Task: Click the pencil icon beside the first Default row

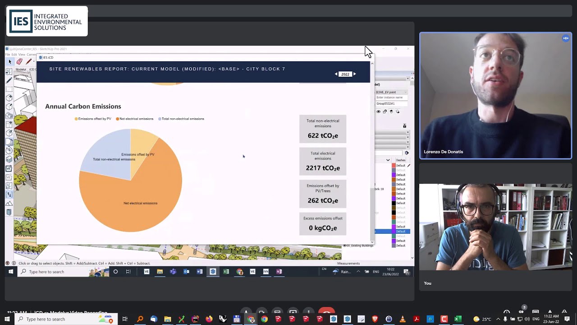Action: click(408, 165)
